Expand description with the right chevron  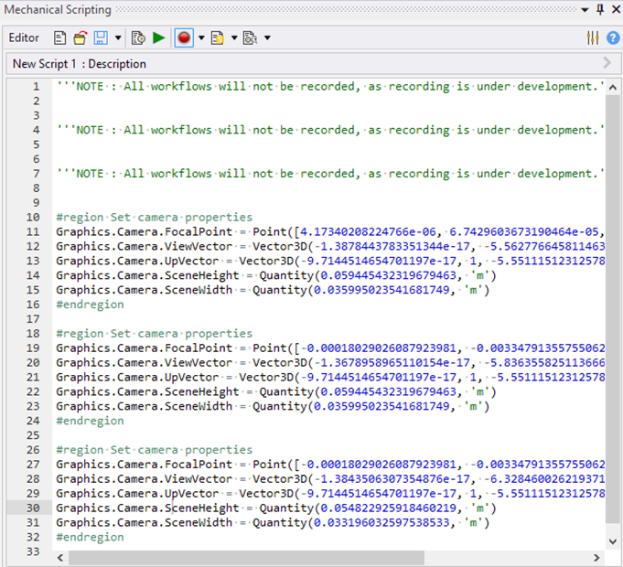[x=607, y=64]
